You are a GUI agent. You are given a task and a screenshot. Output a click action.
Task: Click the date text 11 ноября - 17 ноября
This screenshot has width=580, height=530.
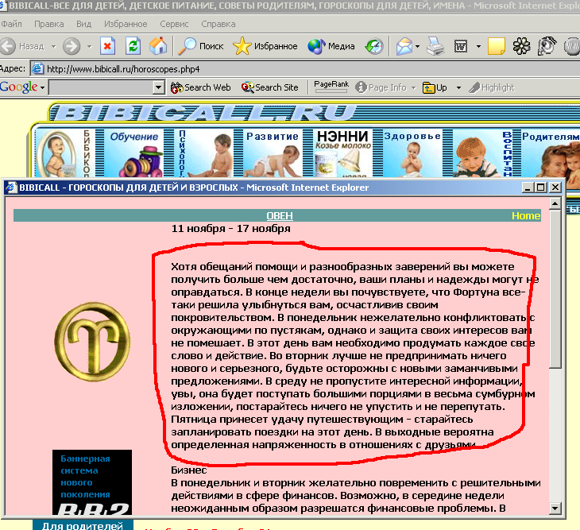[231, 229]
